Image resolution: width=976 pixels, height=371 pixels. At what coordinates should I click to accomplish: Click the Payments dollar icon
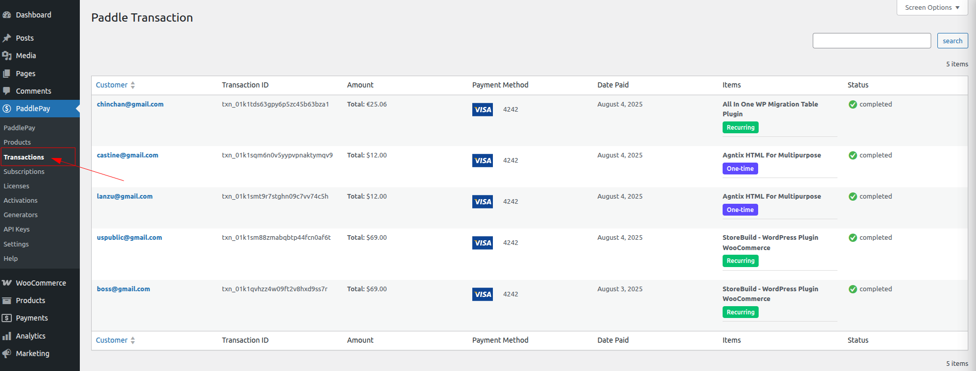pos(7,318)
